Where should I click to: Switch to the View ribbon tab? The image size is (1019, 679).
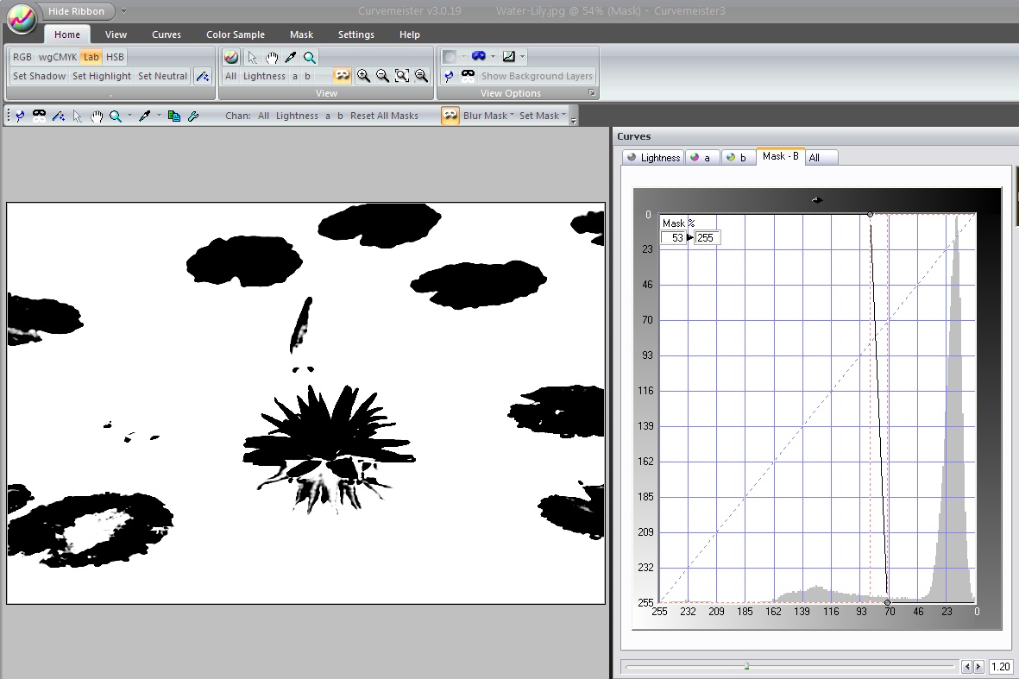[116, 35]
